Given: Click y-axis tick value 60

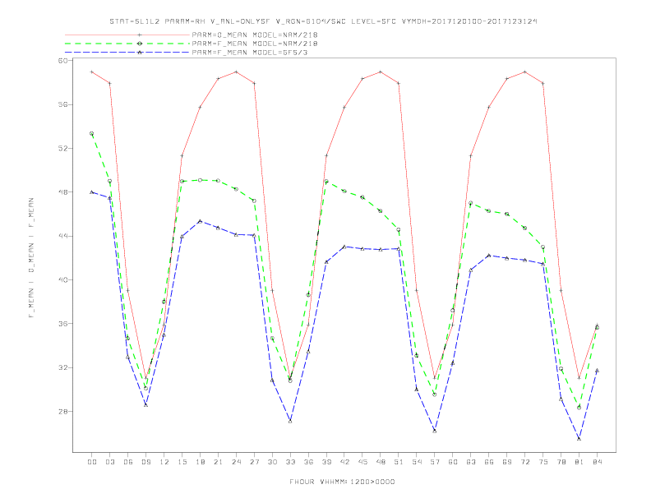Looking at the screenshot, I should point(62,61).
